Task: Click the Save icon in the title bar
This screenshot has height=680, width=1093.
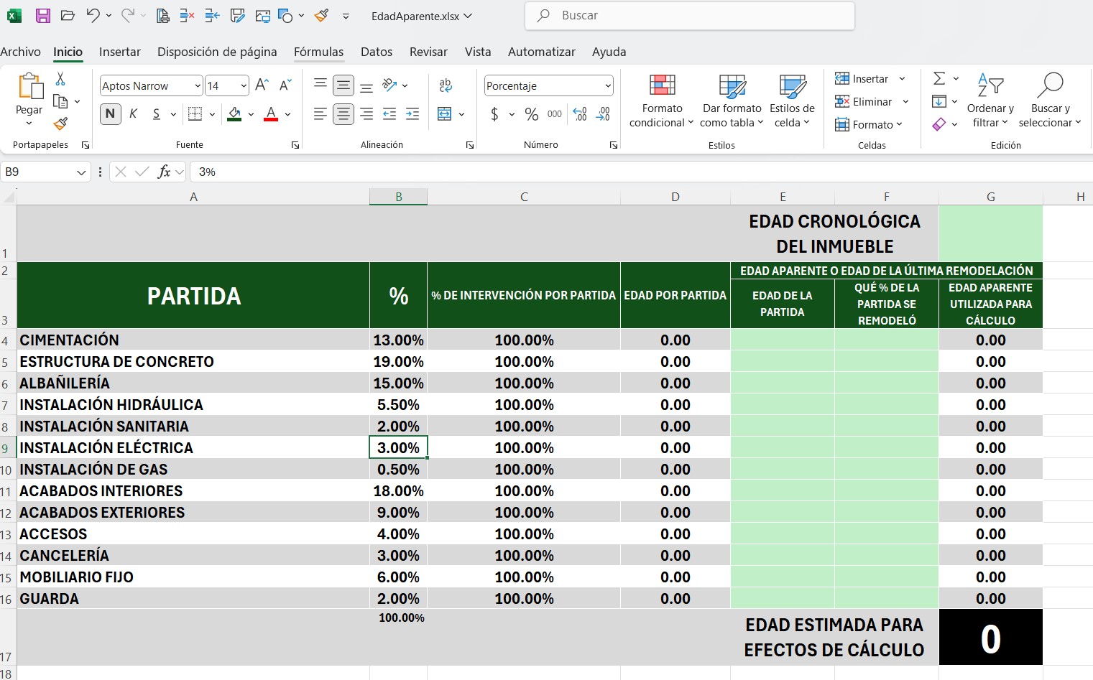Action: point(42,16)
